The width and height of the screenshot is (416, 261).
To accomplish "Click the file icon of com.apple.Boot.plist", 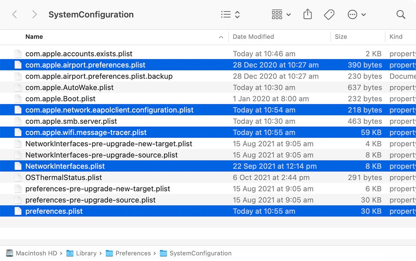I will 18,99.
